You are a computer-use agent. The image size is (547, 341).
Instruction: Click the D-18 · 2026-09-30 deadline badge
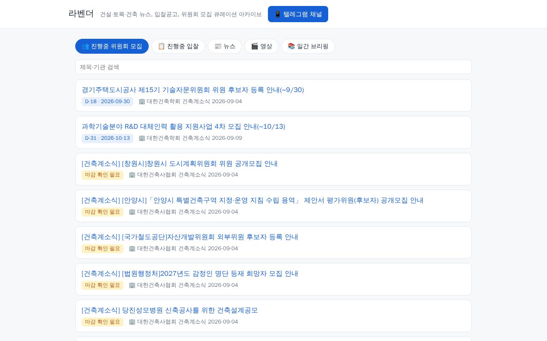pos(107,101)
